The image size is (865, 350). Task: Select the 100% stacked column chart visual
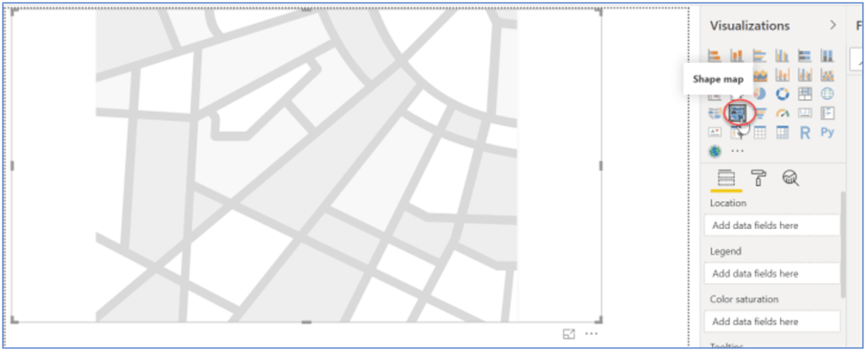click(x=827, y=55)
